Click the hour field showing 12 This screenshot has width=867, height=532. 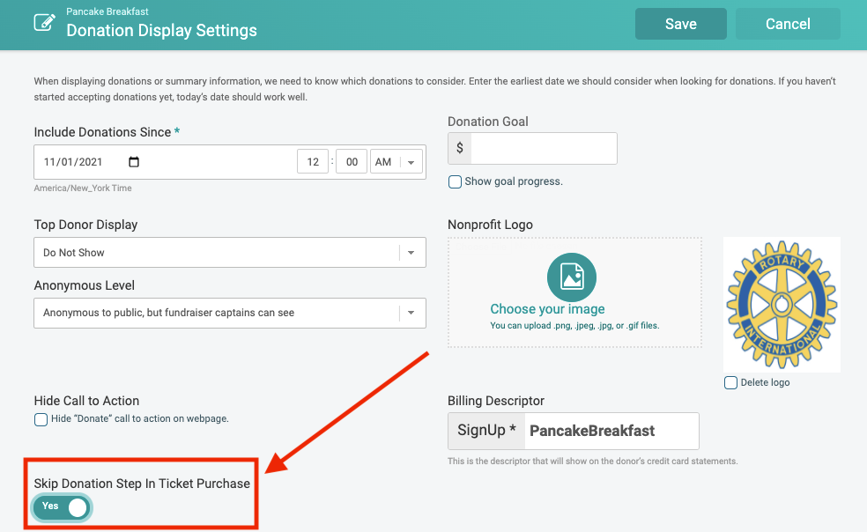[313, 162]
